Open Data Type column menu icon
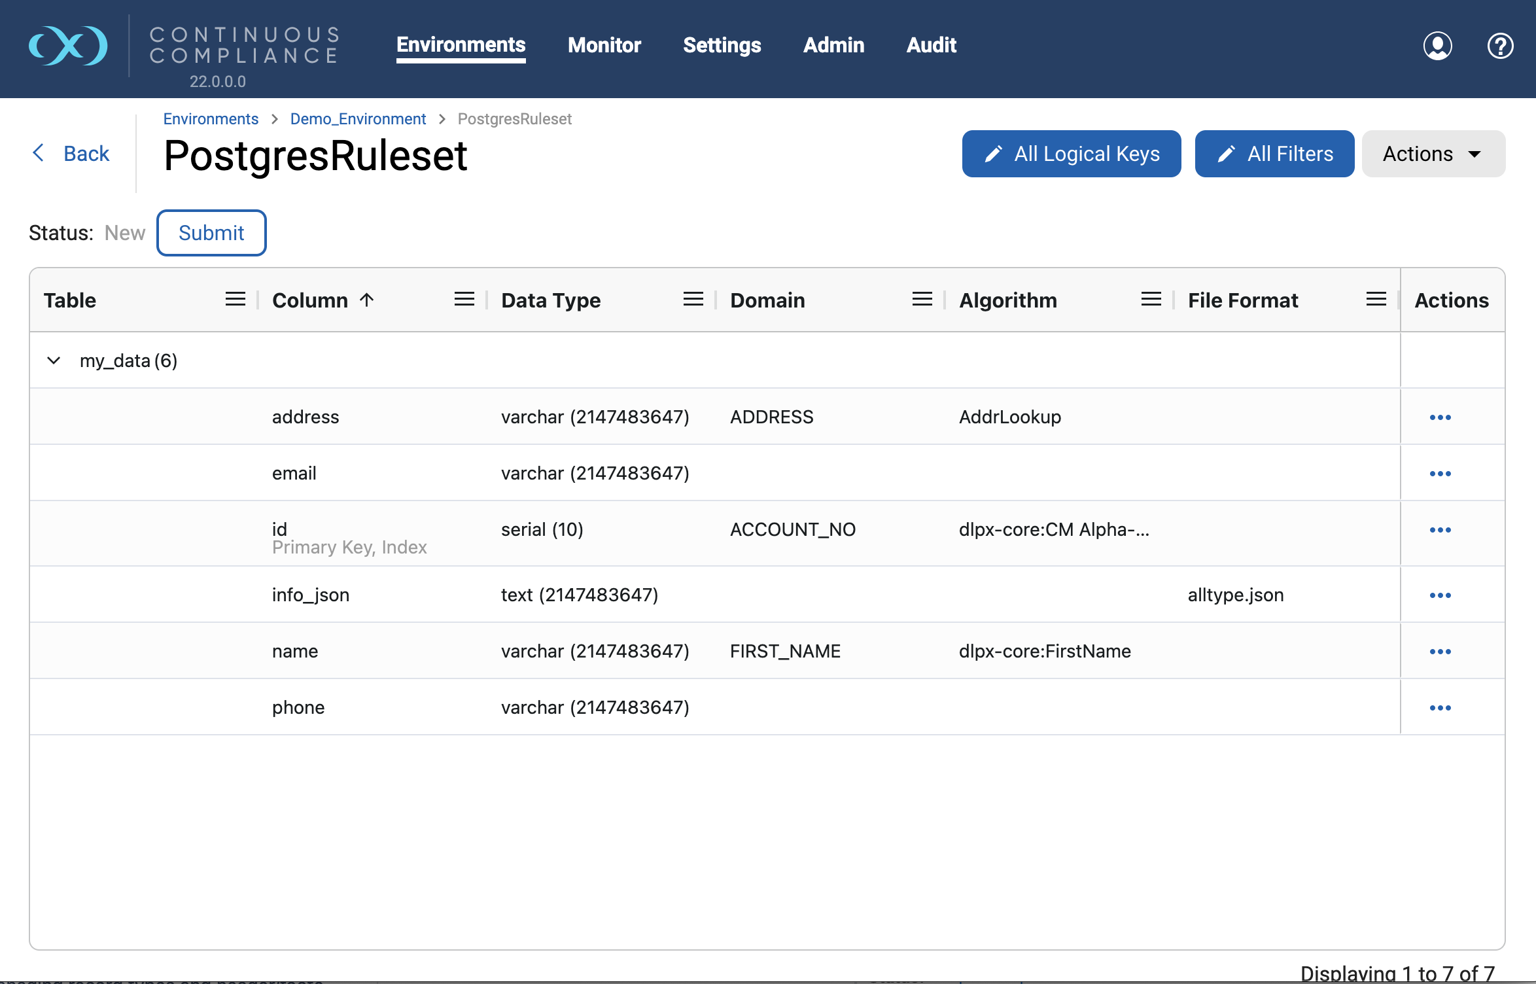Image resolution: width=1536 pixels, height=984 pixels. click(x=693, y=300)
